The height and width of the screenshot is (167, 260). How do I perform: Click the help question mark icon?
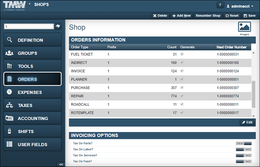[x=220, y=5]
